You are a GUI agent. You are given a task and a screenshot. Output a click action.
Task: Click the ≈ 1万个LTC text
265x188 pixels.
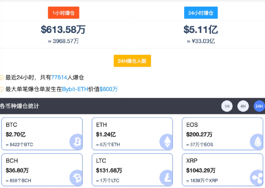pos(108,181)
